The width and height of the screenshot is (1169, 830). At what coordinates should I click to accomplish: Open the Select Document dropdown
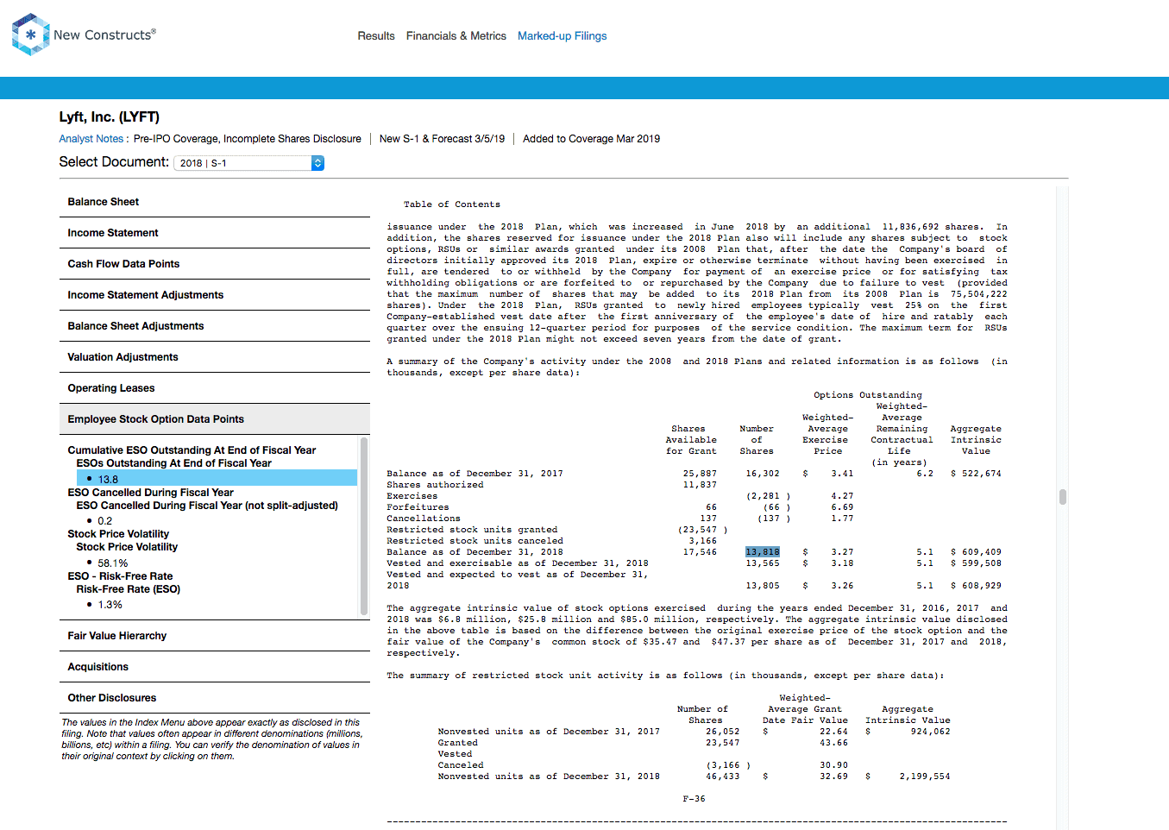pos(248,163)
